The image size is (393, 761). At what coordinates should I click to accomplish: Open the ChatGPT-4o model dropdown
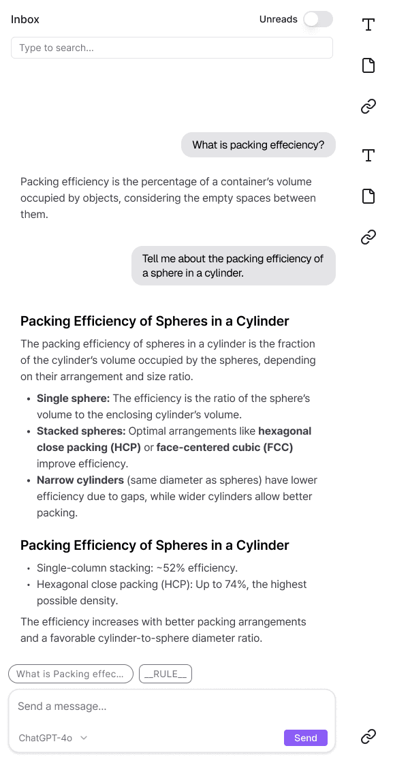pyautogui.click(x=52, y=738)
